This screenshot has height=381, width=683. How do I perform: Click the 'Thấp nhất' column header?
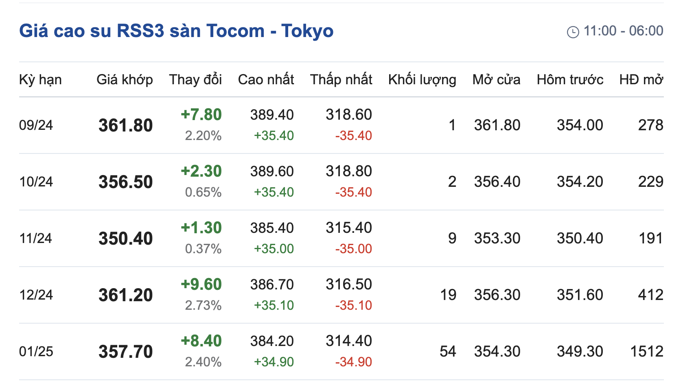(x=341, y=79)
